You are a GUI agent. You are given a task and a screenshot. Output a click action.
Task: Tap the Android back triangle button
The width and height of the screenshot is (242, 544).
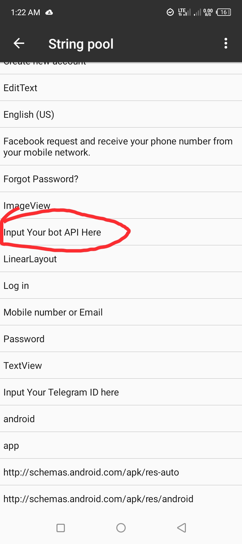coord(182,528)
